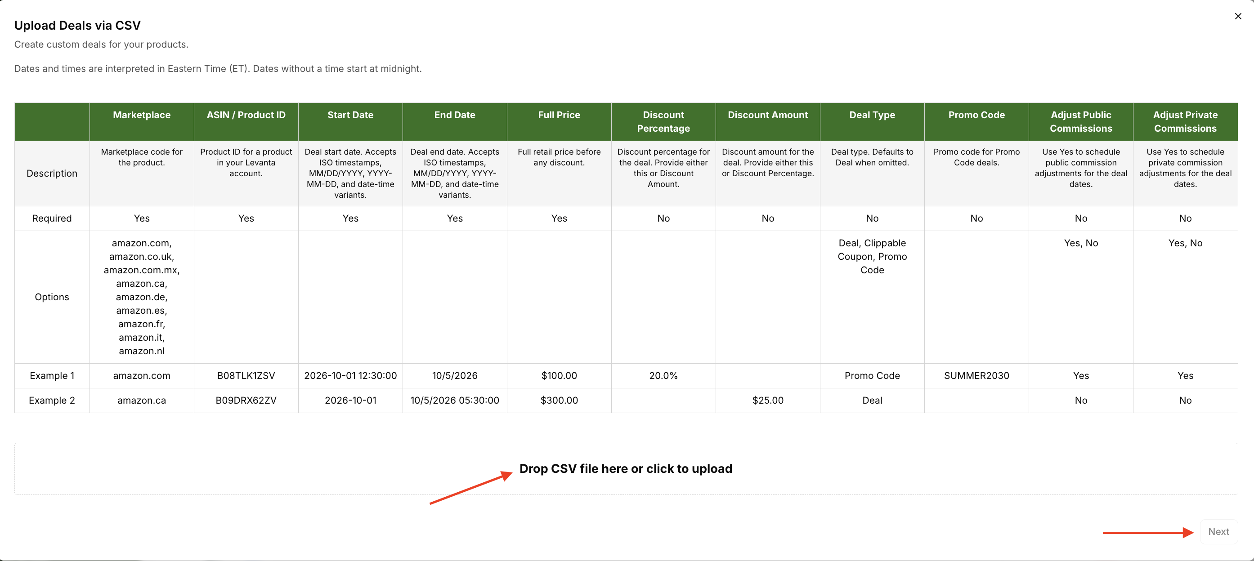Click the amazon.ca marketplace cell in Example 2
1254x561 pixels.
point(142,401)
